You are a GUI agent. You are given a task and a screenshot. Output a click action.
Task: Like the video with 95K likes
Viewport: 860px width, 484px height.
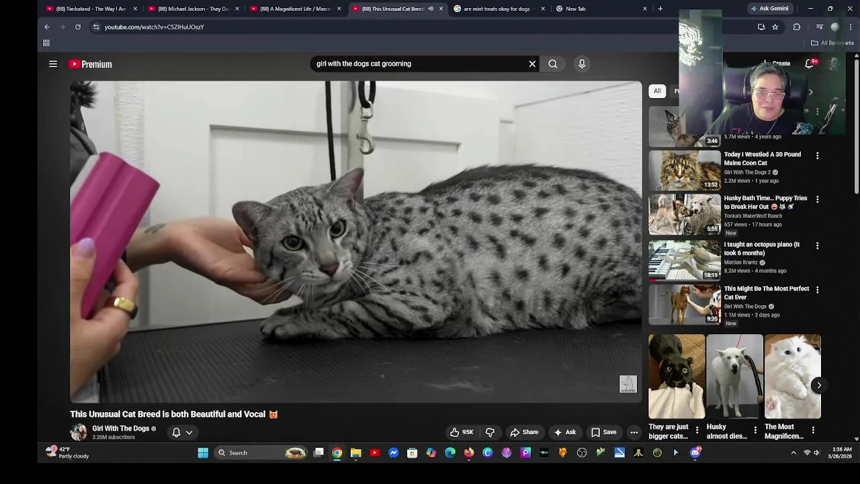point(462,432)
